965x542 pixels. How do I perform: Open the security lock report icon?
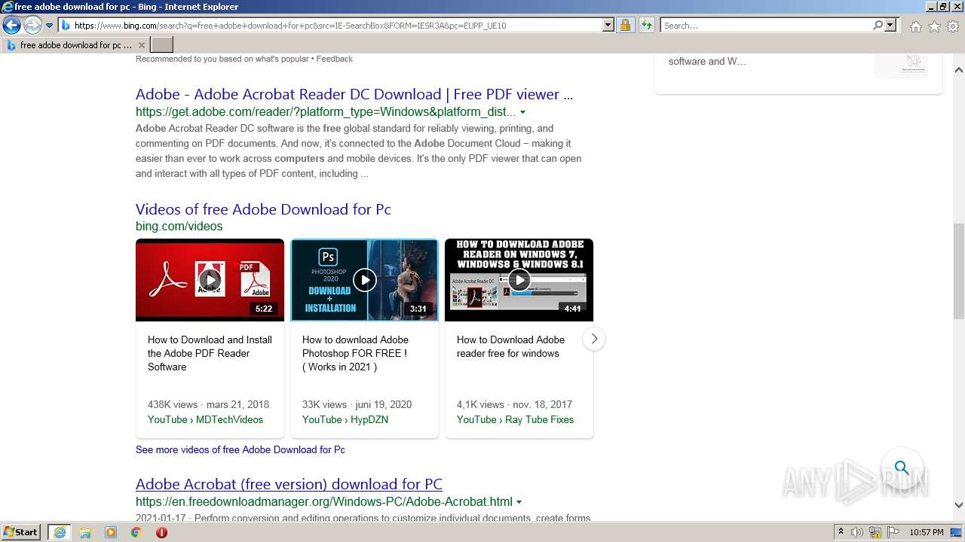(x=625, y=26)
